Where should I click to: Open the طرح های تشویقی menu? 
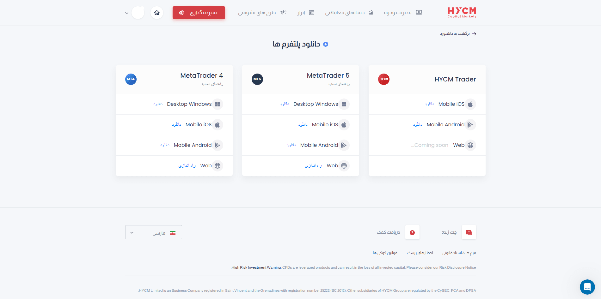click(x=257, y=13)
